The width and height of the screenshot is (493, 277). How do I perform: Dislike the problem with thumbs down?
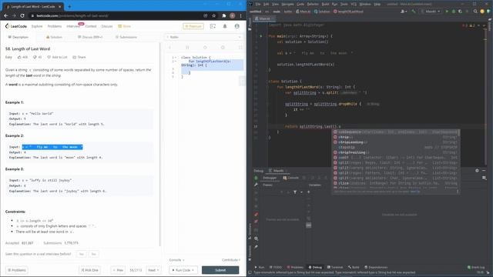[38, 57]
